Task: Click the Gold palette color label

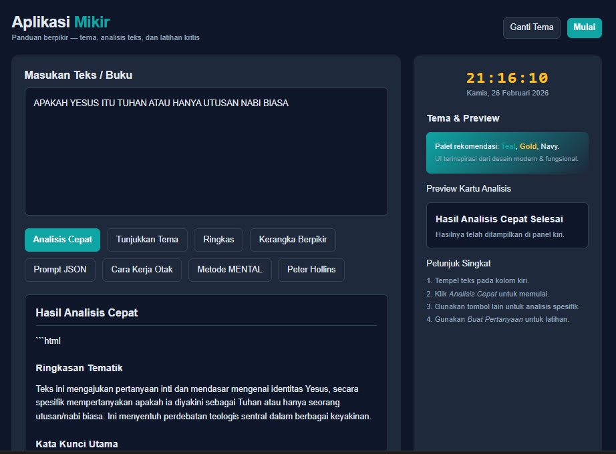Action: pyautogui.click(x=528, y=146)
